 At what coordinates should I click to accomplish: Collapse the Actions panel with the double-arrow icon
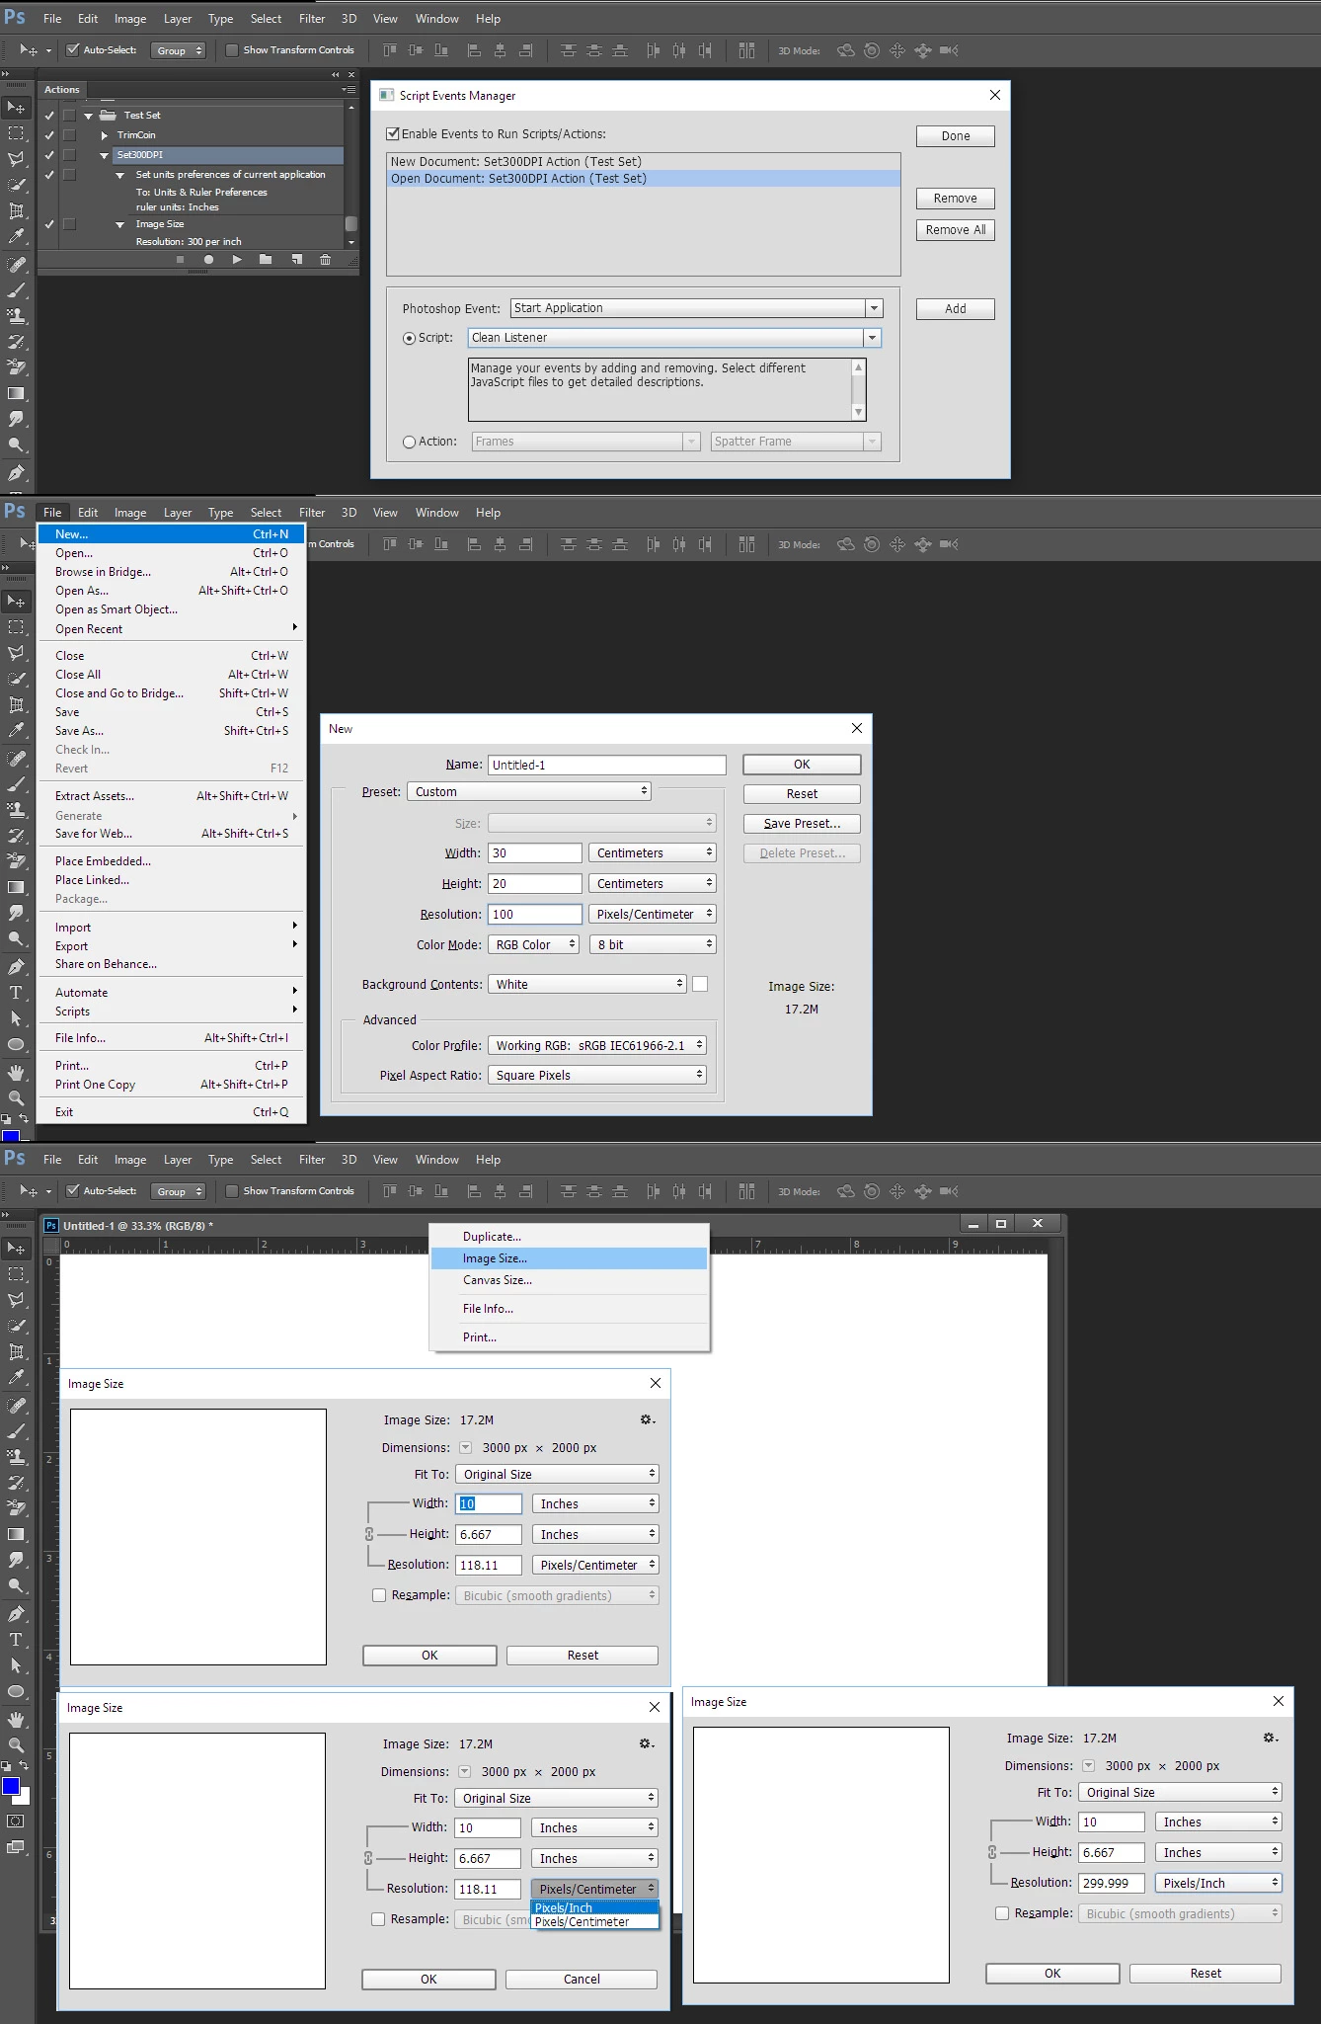pos(335,75)
